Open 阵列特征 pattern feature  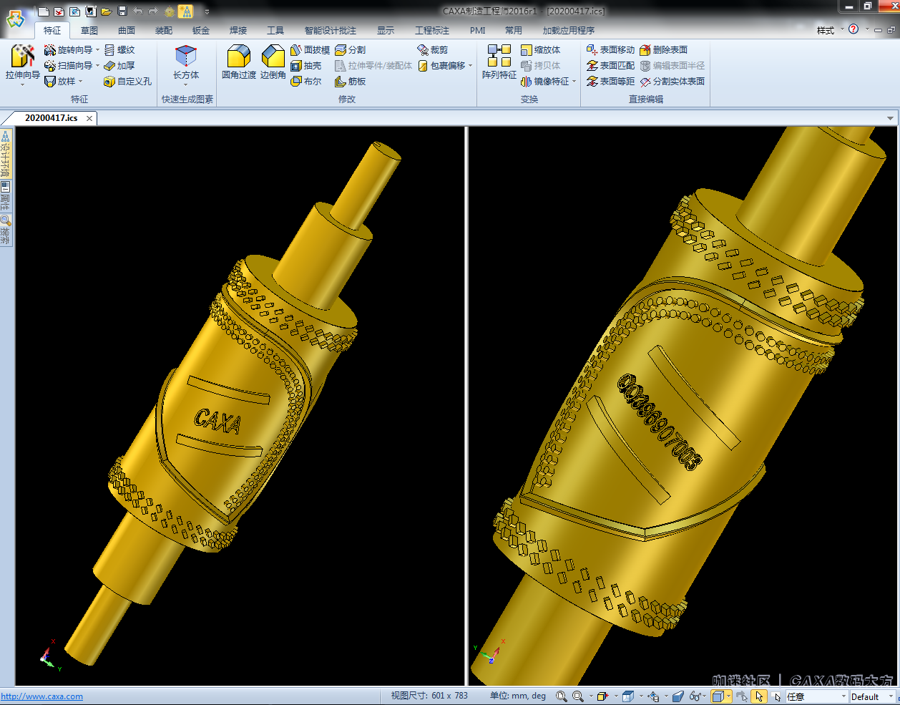pos(499,62)
